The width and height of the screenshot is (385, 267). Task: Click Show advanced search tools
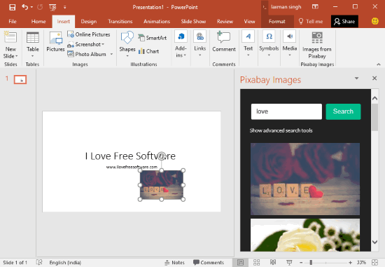coord(281,130)
